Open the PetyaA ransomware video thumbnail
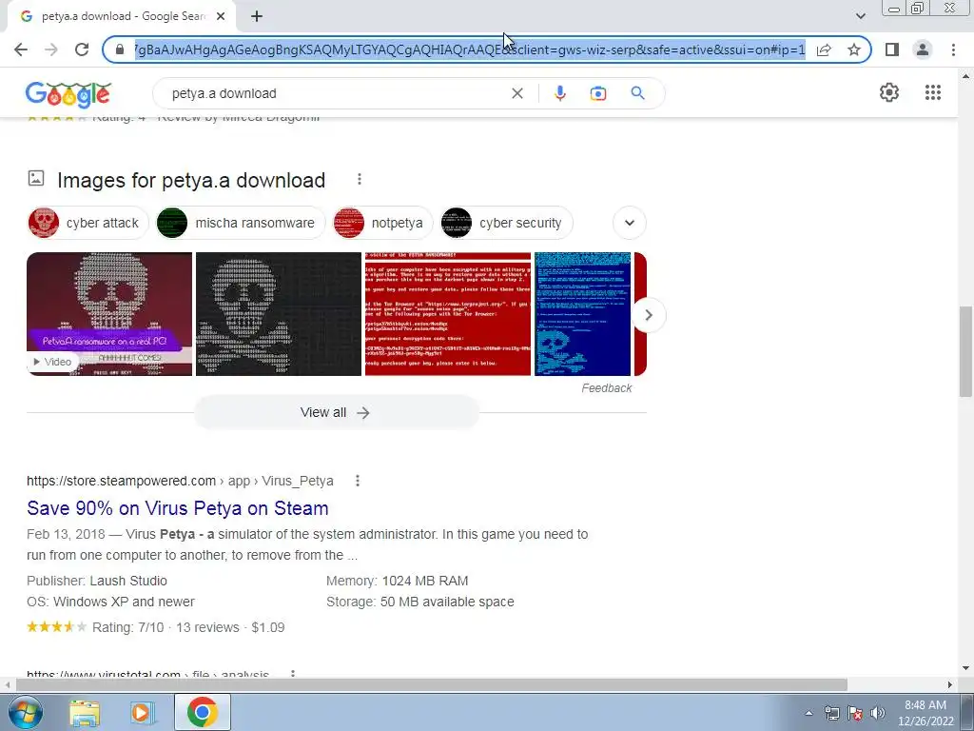This screenshot has height=731, width=974. click(x=109, y=314)
